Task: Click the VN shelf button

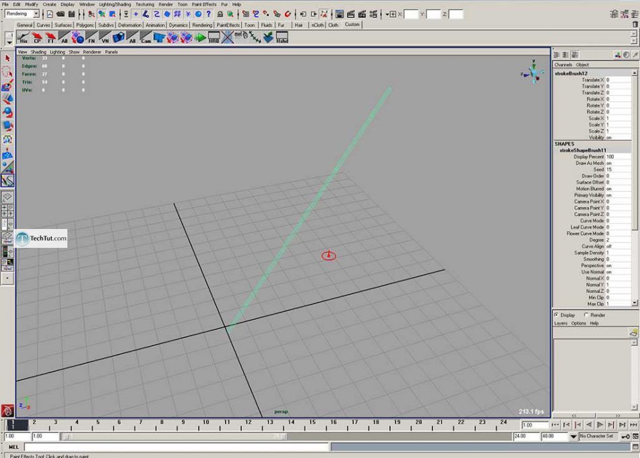Action: coord(105,38)
